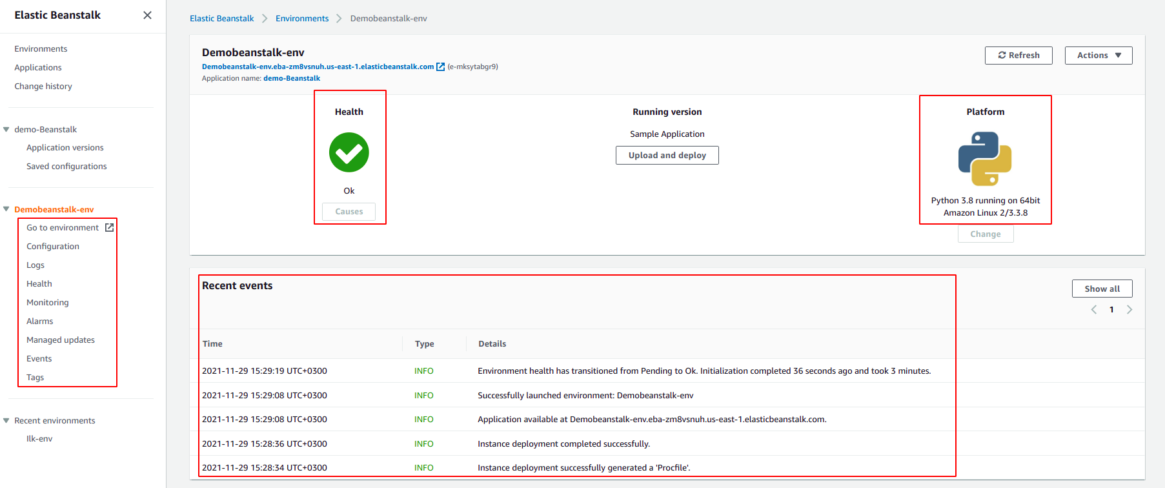1165x488 pixels.
Task: Collapse the demo-Beanstalk tree section
Action: (x=6, y=129)
